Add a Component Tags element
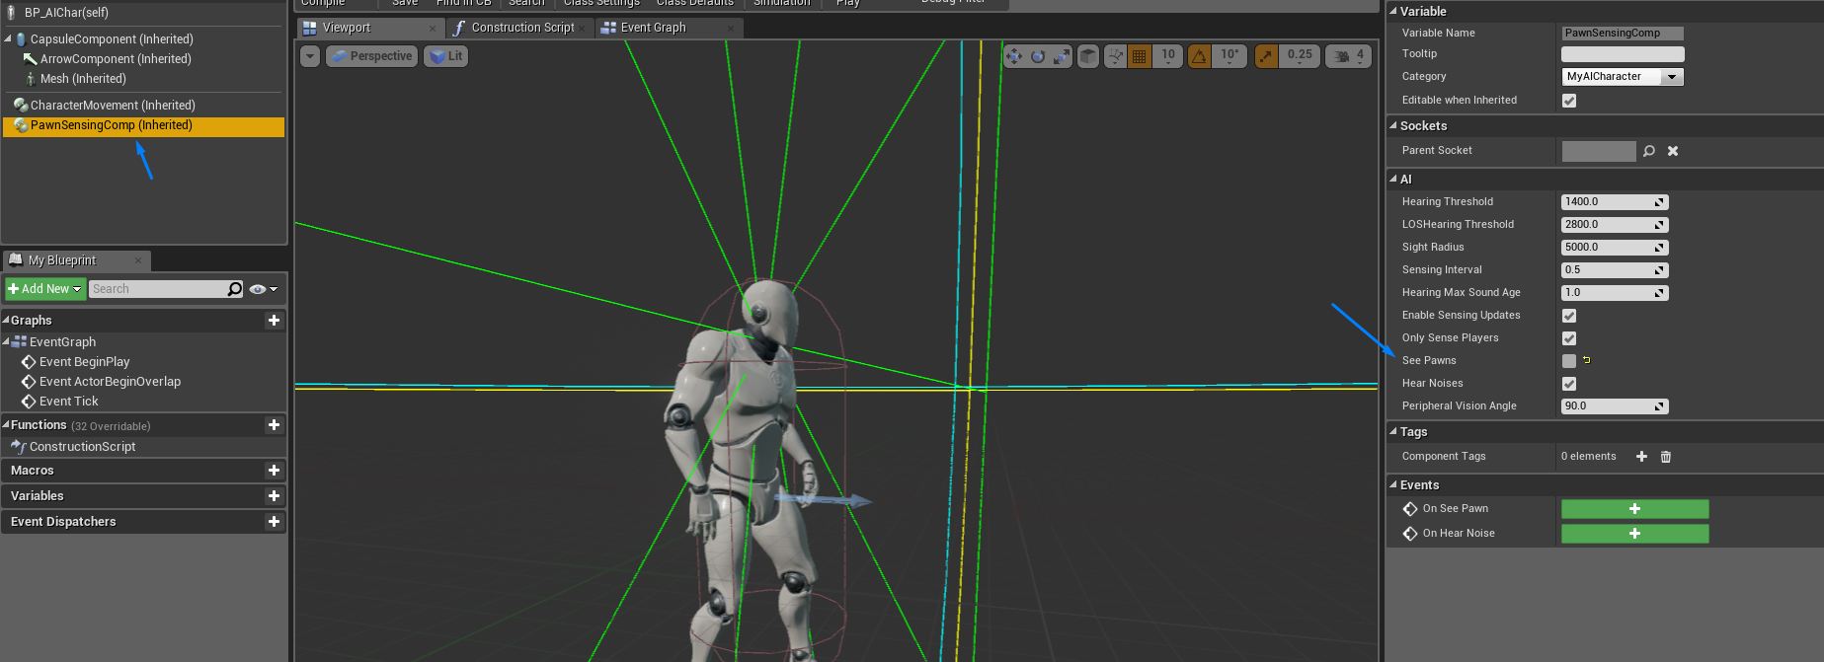1824x662 pixels. (1641, 457)
